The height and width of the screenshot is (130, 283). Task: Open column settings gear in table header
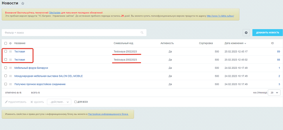pyautogui.click(x=11, y=43)
